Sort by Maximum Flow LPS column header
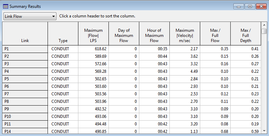The height and width of the screenshot is (136, 269). point(93,33)
